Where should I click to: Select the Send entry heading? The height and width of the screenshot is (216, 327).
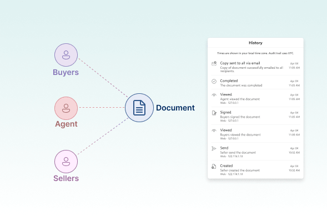pyautogui.click(x=224, y=148)
